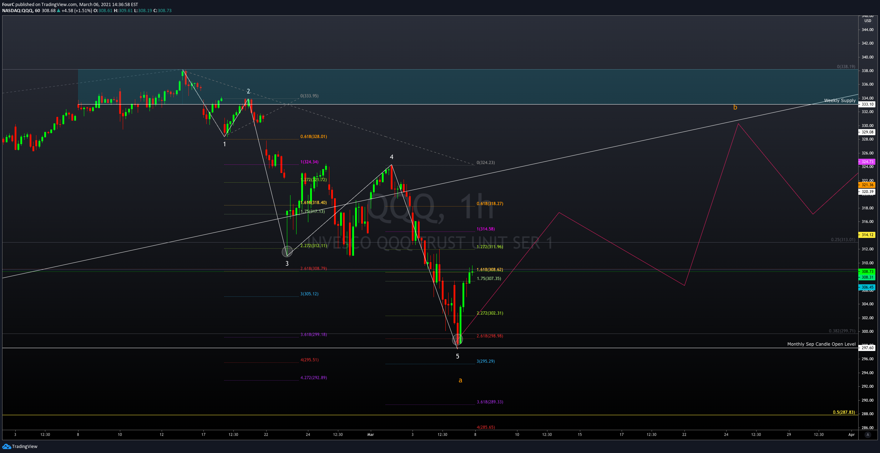Select the blue 306.45 price tag
Viewport: 880px width, 453px height.
click(x=867, y=287)
